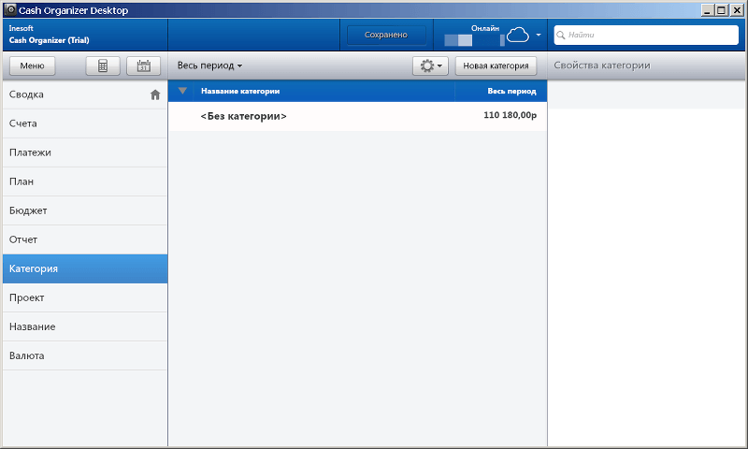Select the <Без категории> row
Image resolution: width=748 pixels, height=449 pixels.
pyautogui.click(x=358, y=116)
